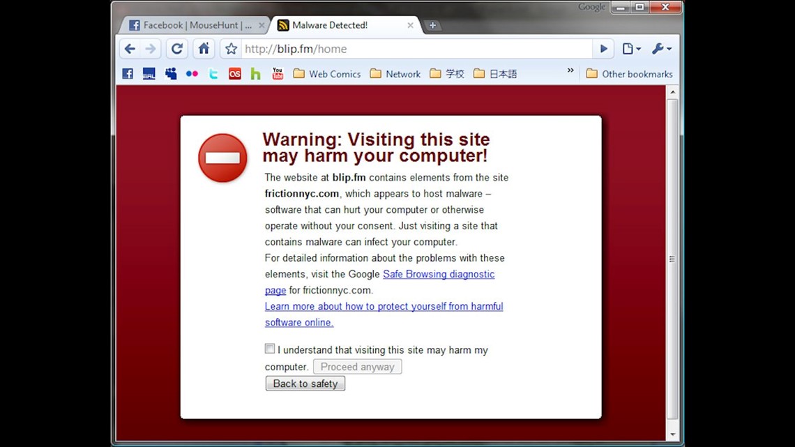
Task: Bookmark this page with the star icon
Action: pos(232,49)
